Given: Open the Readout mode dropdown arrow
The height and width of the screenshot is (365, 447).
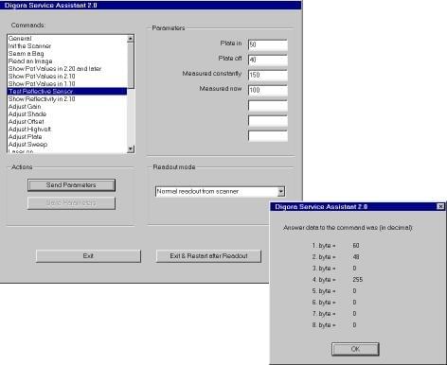Looking at the screenshot, I should (x=281, y=191).
